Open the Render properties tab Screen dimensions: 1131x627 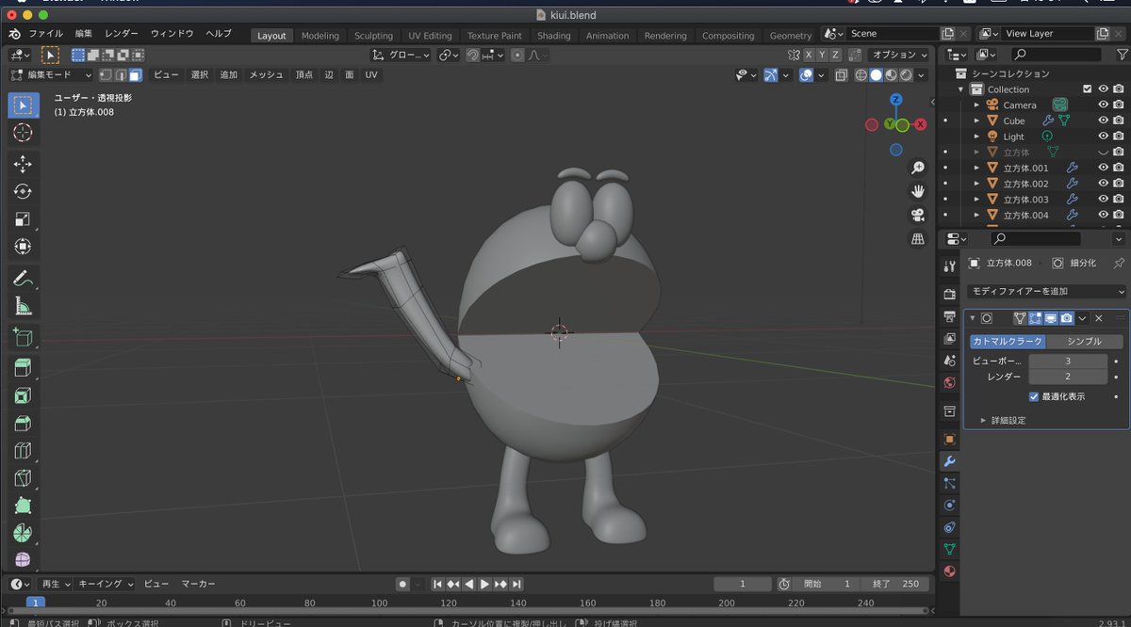click(949, 294)
